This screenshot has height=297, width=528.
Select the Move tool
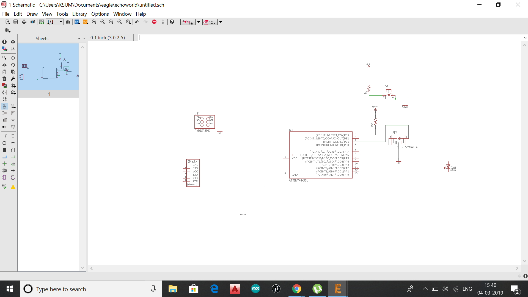pos(13,58)
